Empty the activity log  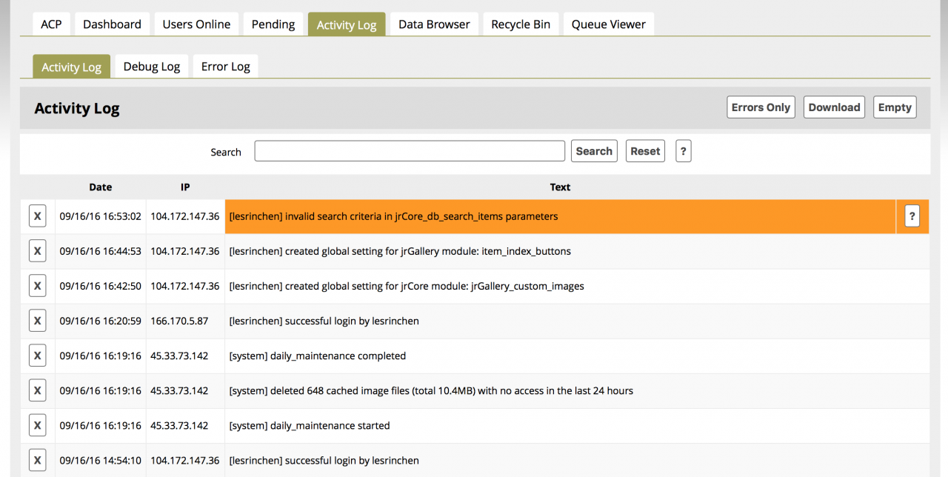pos(894,107)
